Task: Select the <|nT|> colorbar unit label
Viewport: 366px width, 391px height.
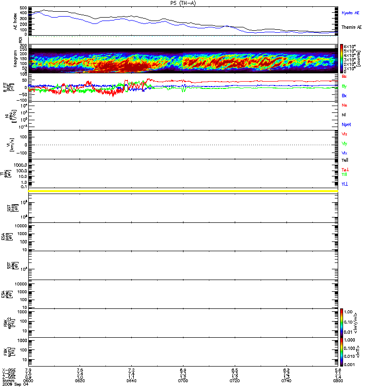Action: [357, 351]
